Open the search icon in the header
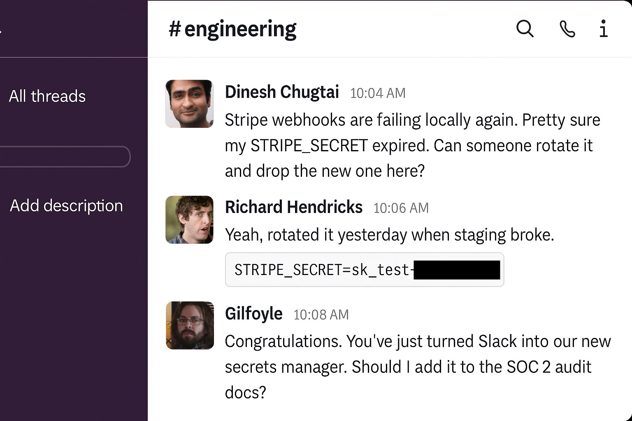This screenshot has width=632, height=421. [525, 29]
